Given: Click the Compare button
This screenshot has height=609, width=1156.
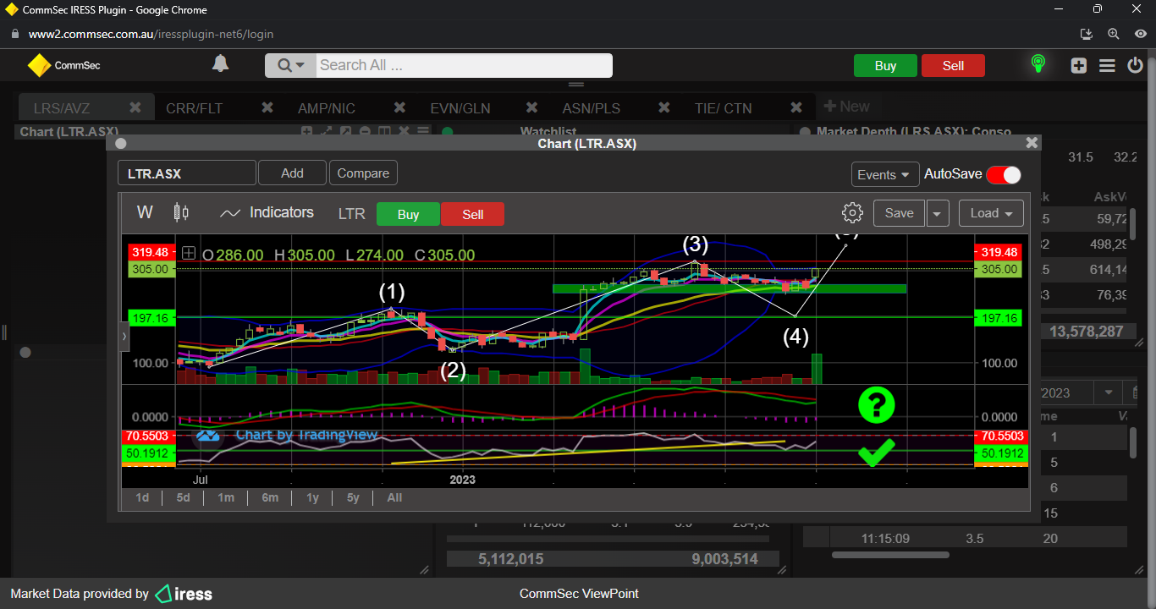Looking at the screenshot, I should [x=363, y=173].
